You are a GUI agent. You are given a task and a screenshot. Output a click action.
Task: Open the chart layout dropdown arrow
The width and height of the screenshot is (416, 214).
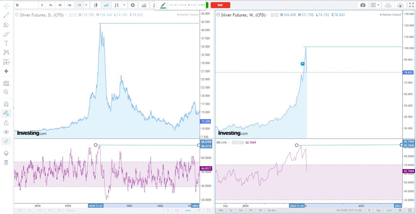click(379, 5)
